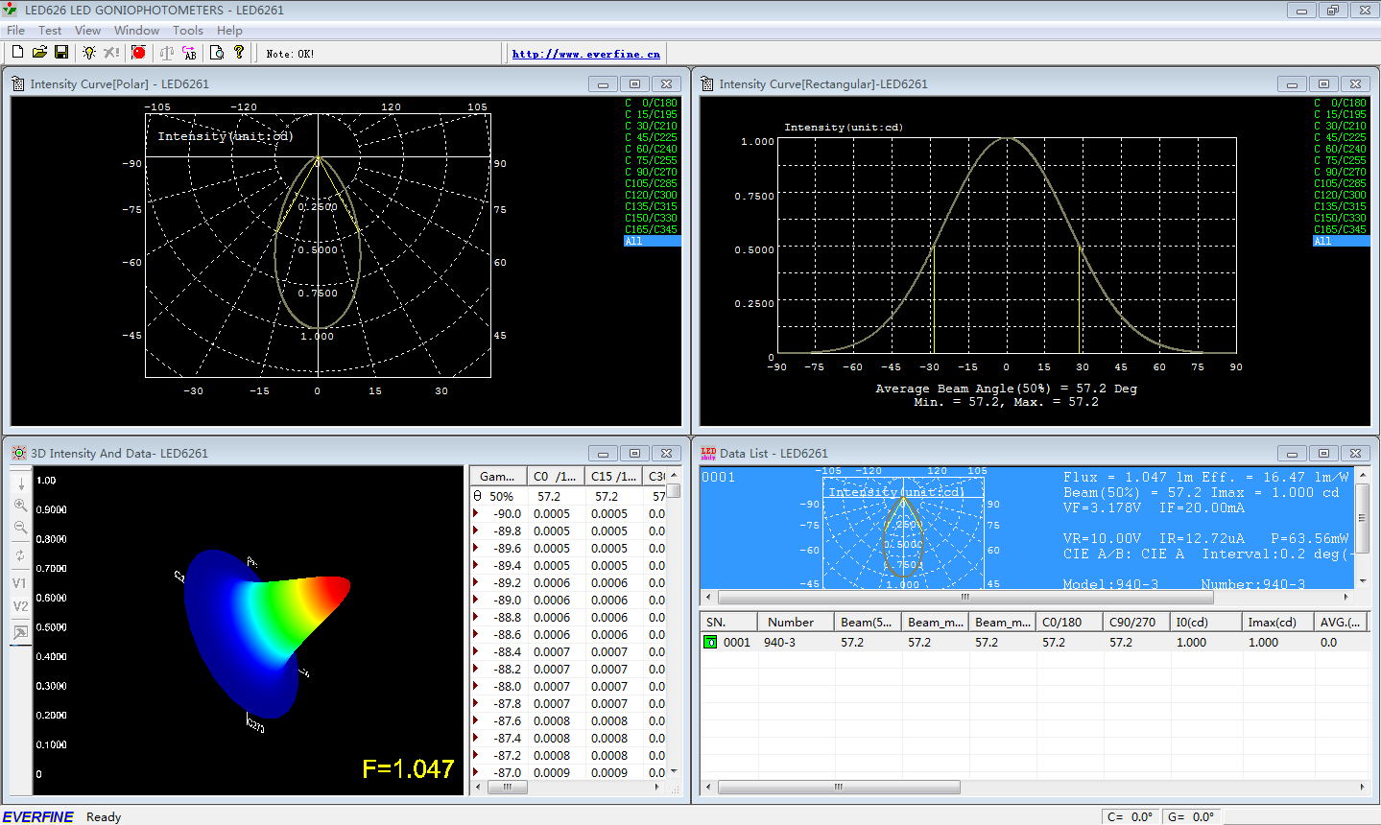This screenshot has height=825, width=1381.
Task: Click the New file toolbar icon
Action: pos(17,53)
